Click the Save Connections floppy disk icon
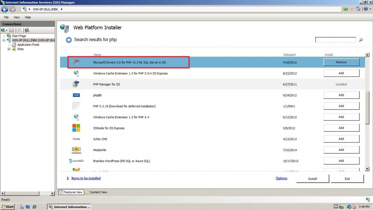Viewport: 373px width, 210px height. point(11,30)
